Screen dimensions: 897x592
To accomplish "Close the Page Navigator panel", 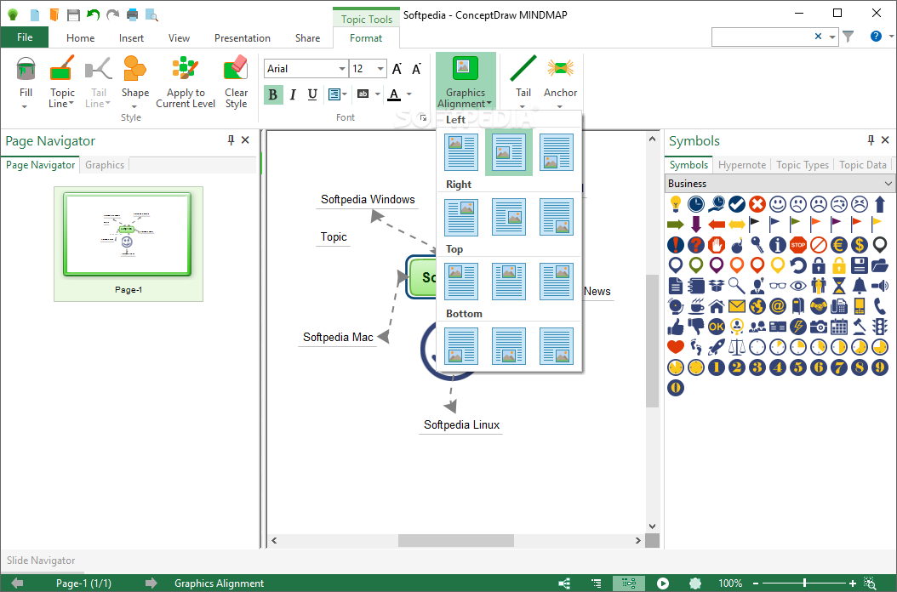I will coord(245,139).
